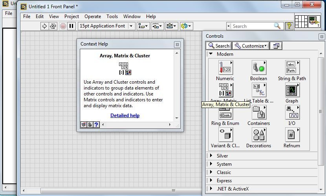
Task: Select the Containers palette icon
Action: (258, 113)
